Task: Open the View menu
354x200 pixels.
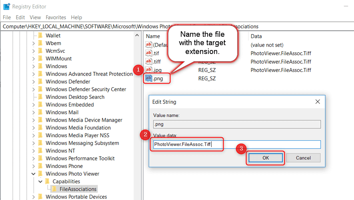Action: click(35, 18)
